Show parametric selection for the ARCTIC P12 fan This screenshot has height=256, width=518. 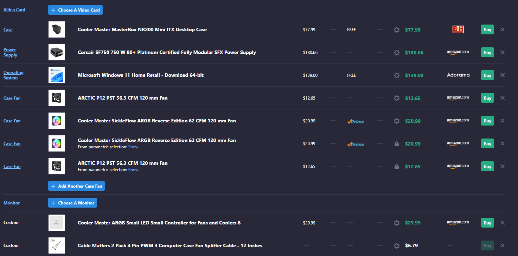pos(133,169)
